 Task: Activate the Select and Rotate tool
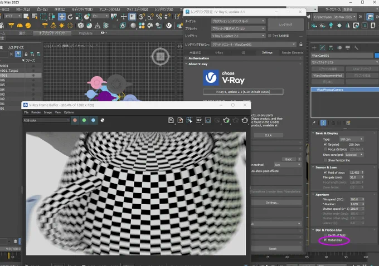tap(70, 17)
